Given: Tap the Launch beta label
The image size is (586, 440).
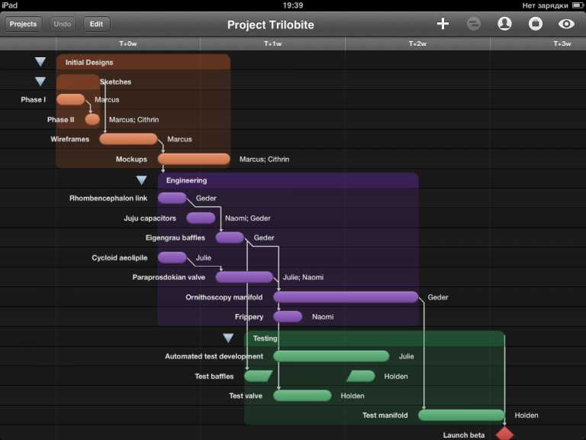Looking at the screenshot, I should (x=464, y=435).
